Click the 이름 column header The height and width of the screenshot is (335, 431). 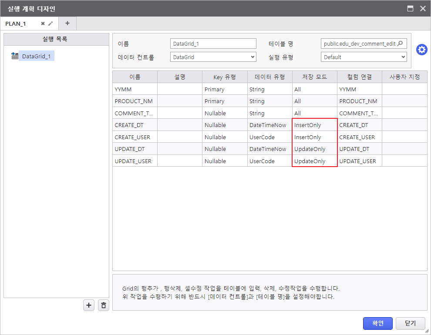coord(135,77)
